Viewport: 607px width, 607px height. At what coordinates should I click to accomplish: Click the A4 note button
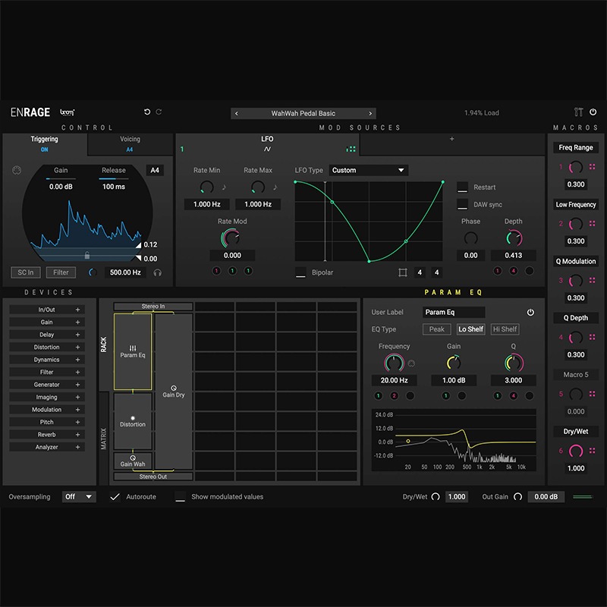[x=155, y=170]
